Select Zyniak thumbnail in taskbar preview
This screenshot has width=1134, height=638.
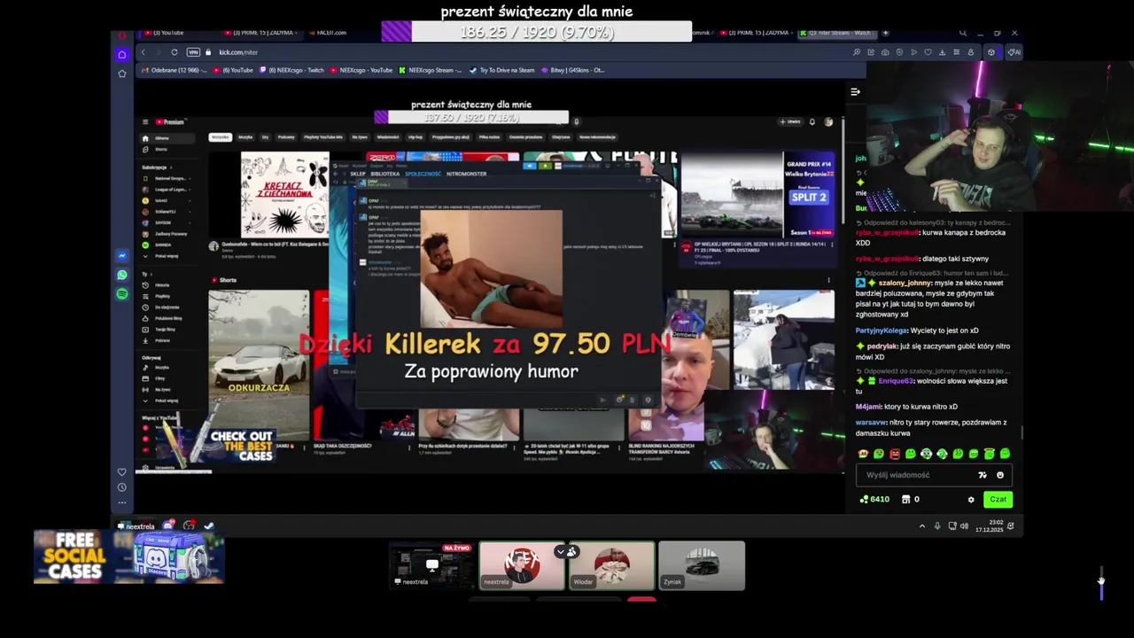702,565
